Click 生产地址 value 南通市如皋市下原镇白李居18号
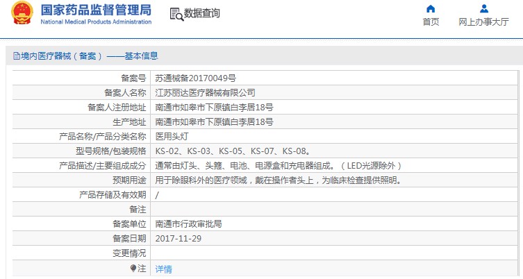523x279 pixels. pyautogui.click(x=214, y=122)
